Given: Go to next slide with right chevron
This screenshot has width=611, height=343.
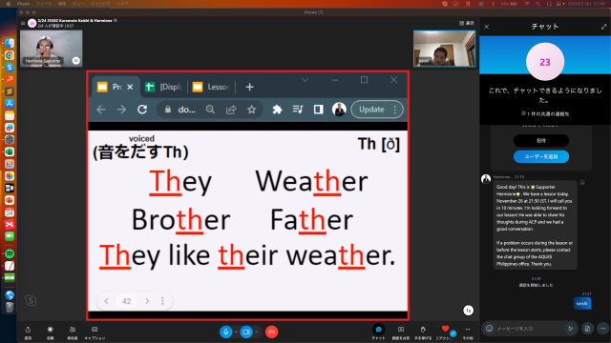Looking at the screenshot, I should click(x=147, y=301).
